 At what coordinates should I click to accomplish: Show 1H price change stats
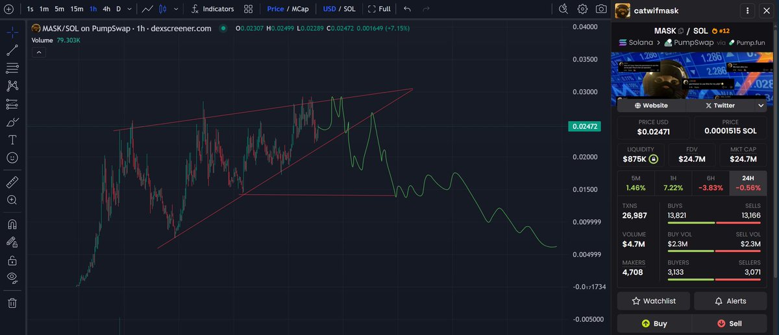coord(673,183)
